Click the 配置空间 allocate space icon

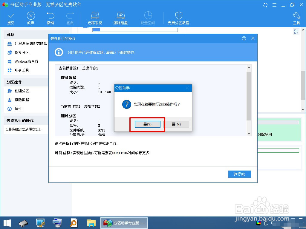tap(148, 18)
